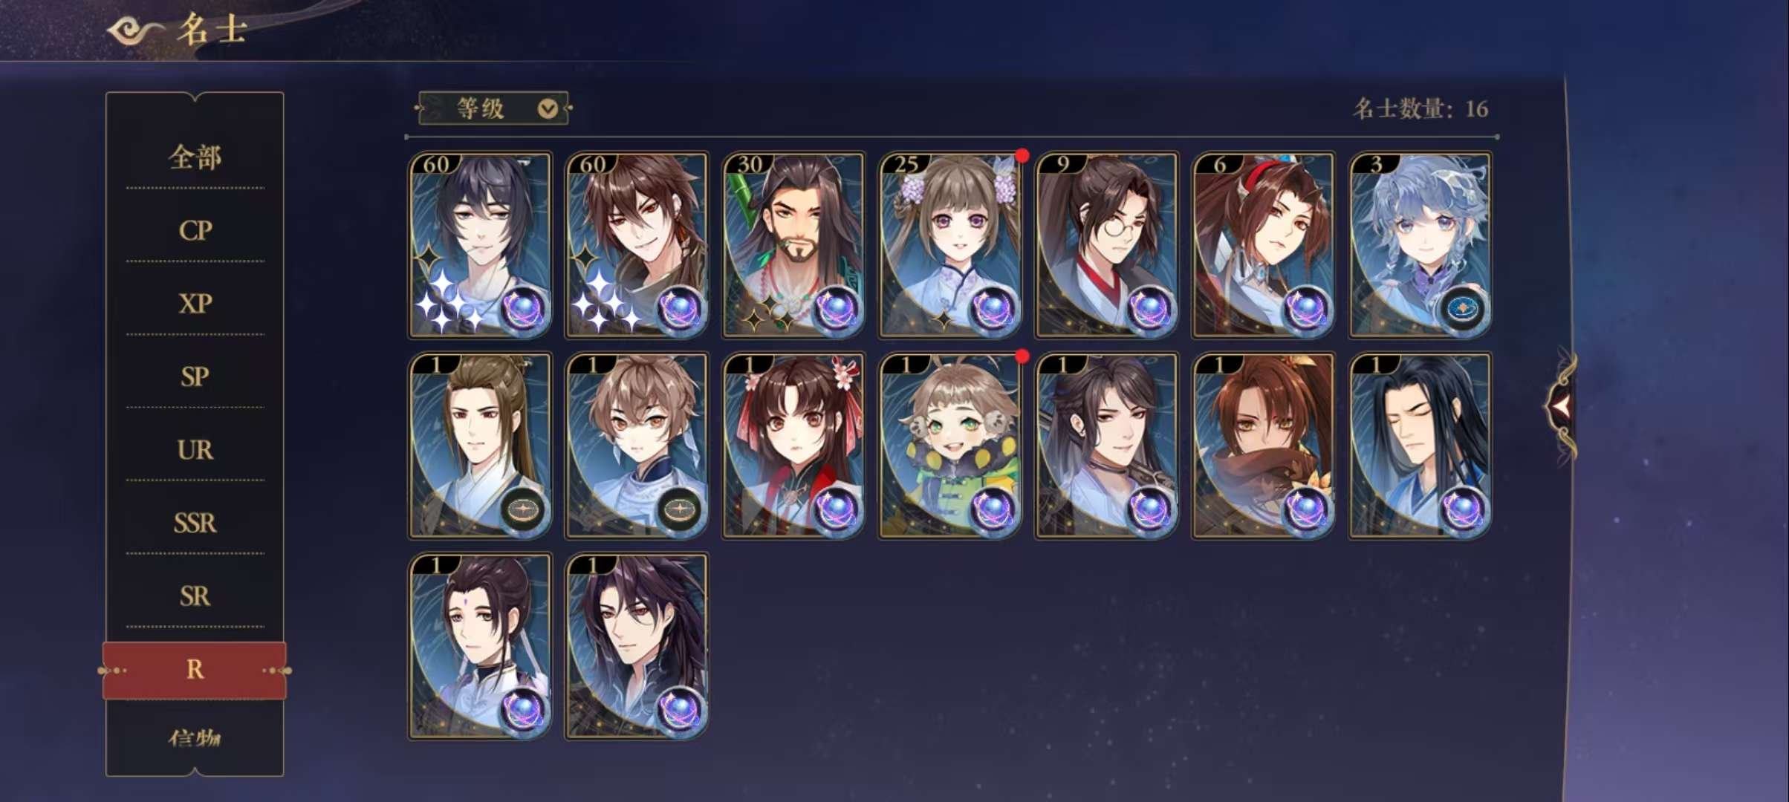Select the glasses-wearing level 9 character card

click(x=1106, y=245)
